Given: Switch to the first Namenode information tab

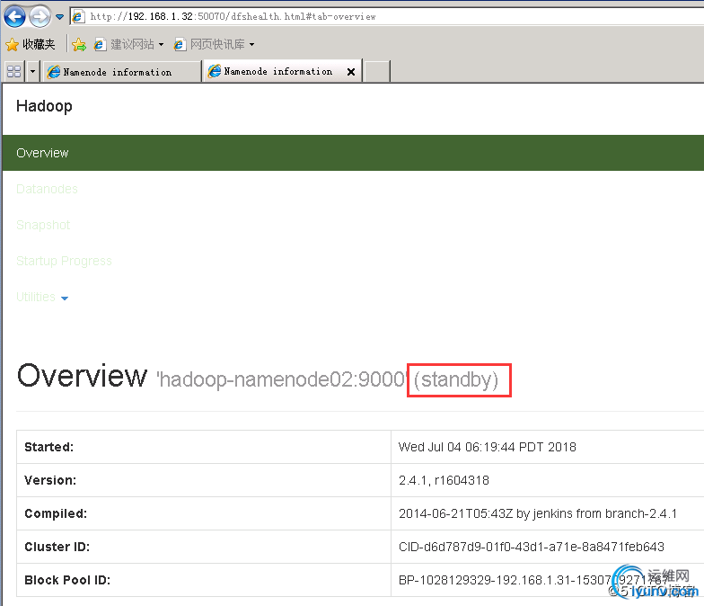Looking at the screenshot, I should 121,72.
